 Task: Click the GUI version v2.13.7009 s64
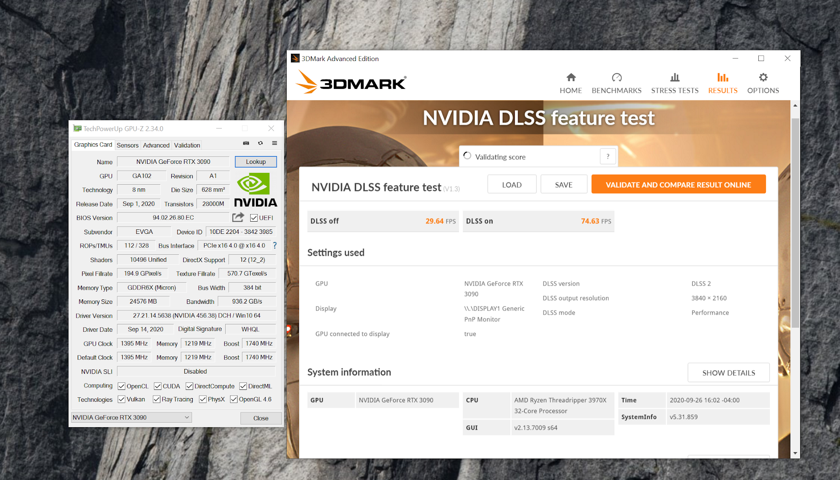pyautogui.click(x=562, y=428)
